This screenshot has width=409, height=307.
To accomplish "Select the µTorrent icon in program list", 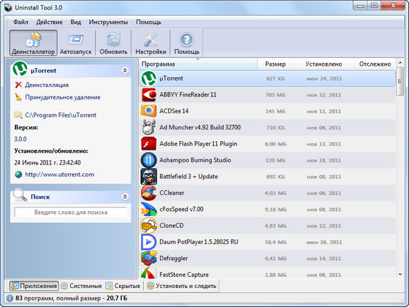I will pyautogui.click(x=149, y=78).
